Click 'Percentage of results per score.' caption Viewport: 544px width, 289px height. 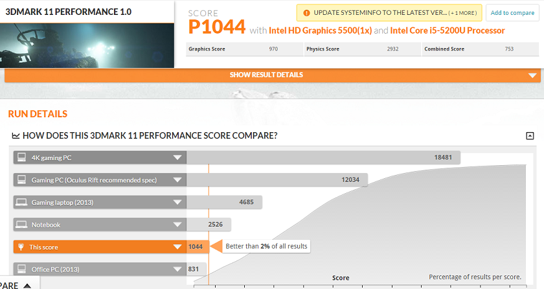[x=475, y=277]
